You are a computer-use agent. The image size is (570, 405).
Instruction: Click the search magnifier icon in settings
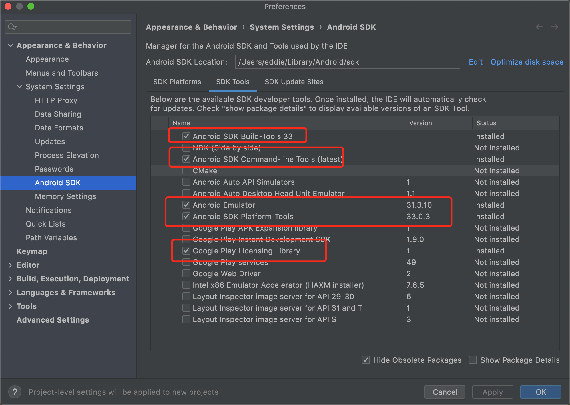coord(12,27)
